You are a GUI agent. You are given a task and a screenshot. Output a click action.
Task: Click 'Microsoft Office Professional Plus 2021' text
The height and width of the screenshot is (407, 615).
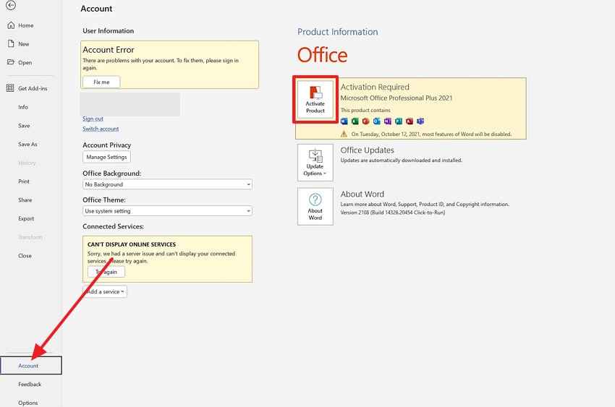click(x=396, y=98)
